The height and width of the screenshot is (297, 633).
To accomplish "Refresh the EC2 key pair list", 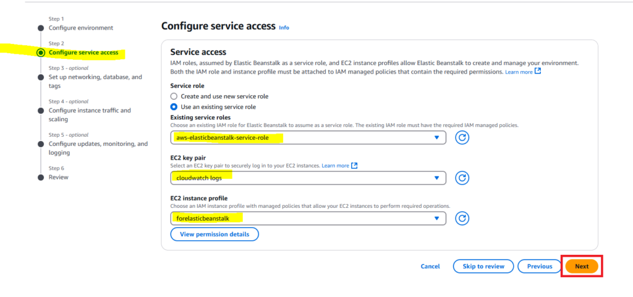I will click(462, 178).
